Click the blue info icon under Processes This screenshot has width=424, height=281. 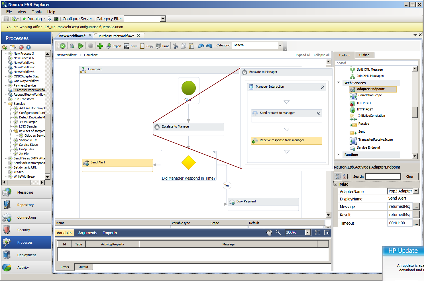(28, 47)
